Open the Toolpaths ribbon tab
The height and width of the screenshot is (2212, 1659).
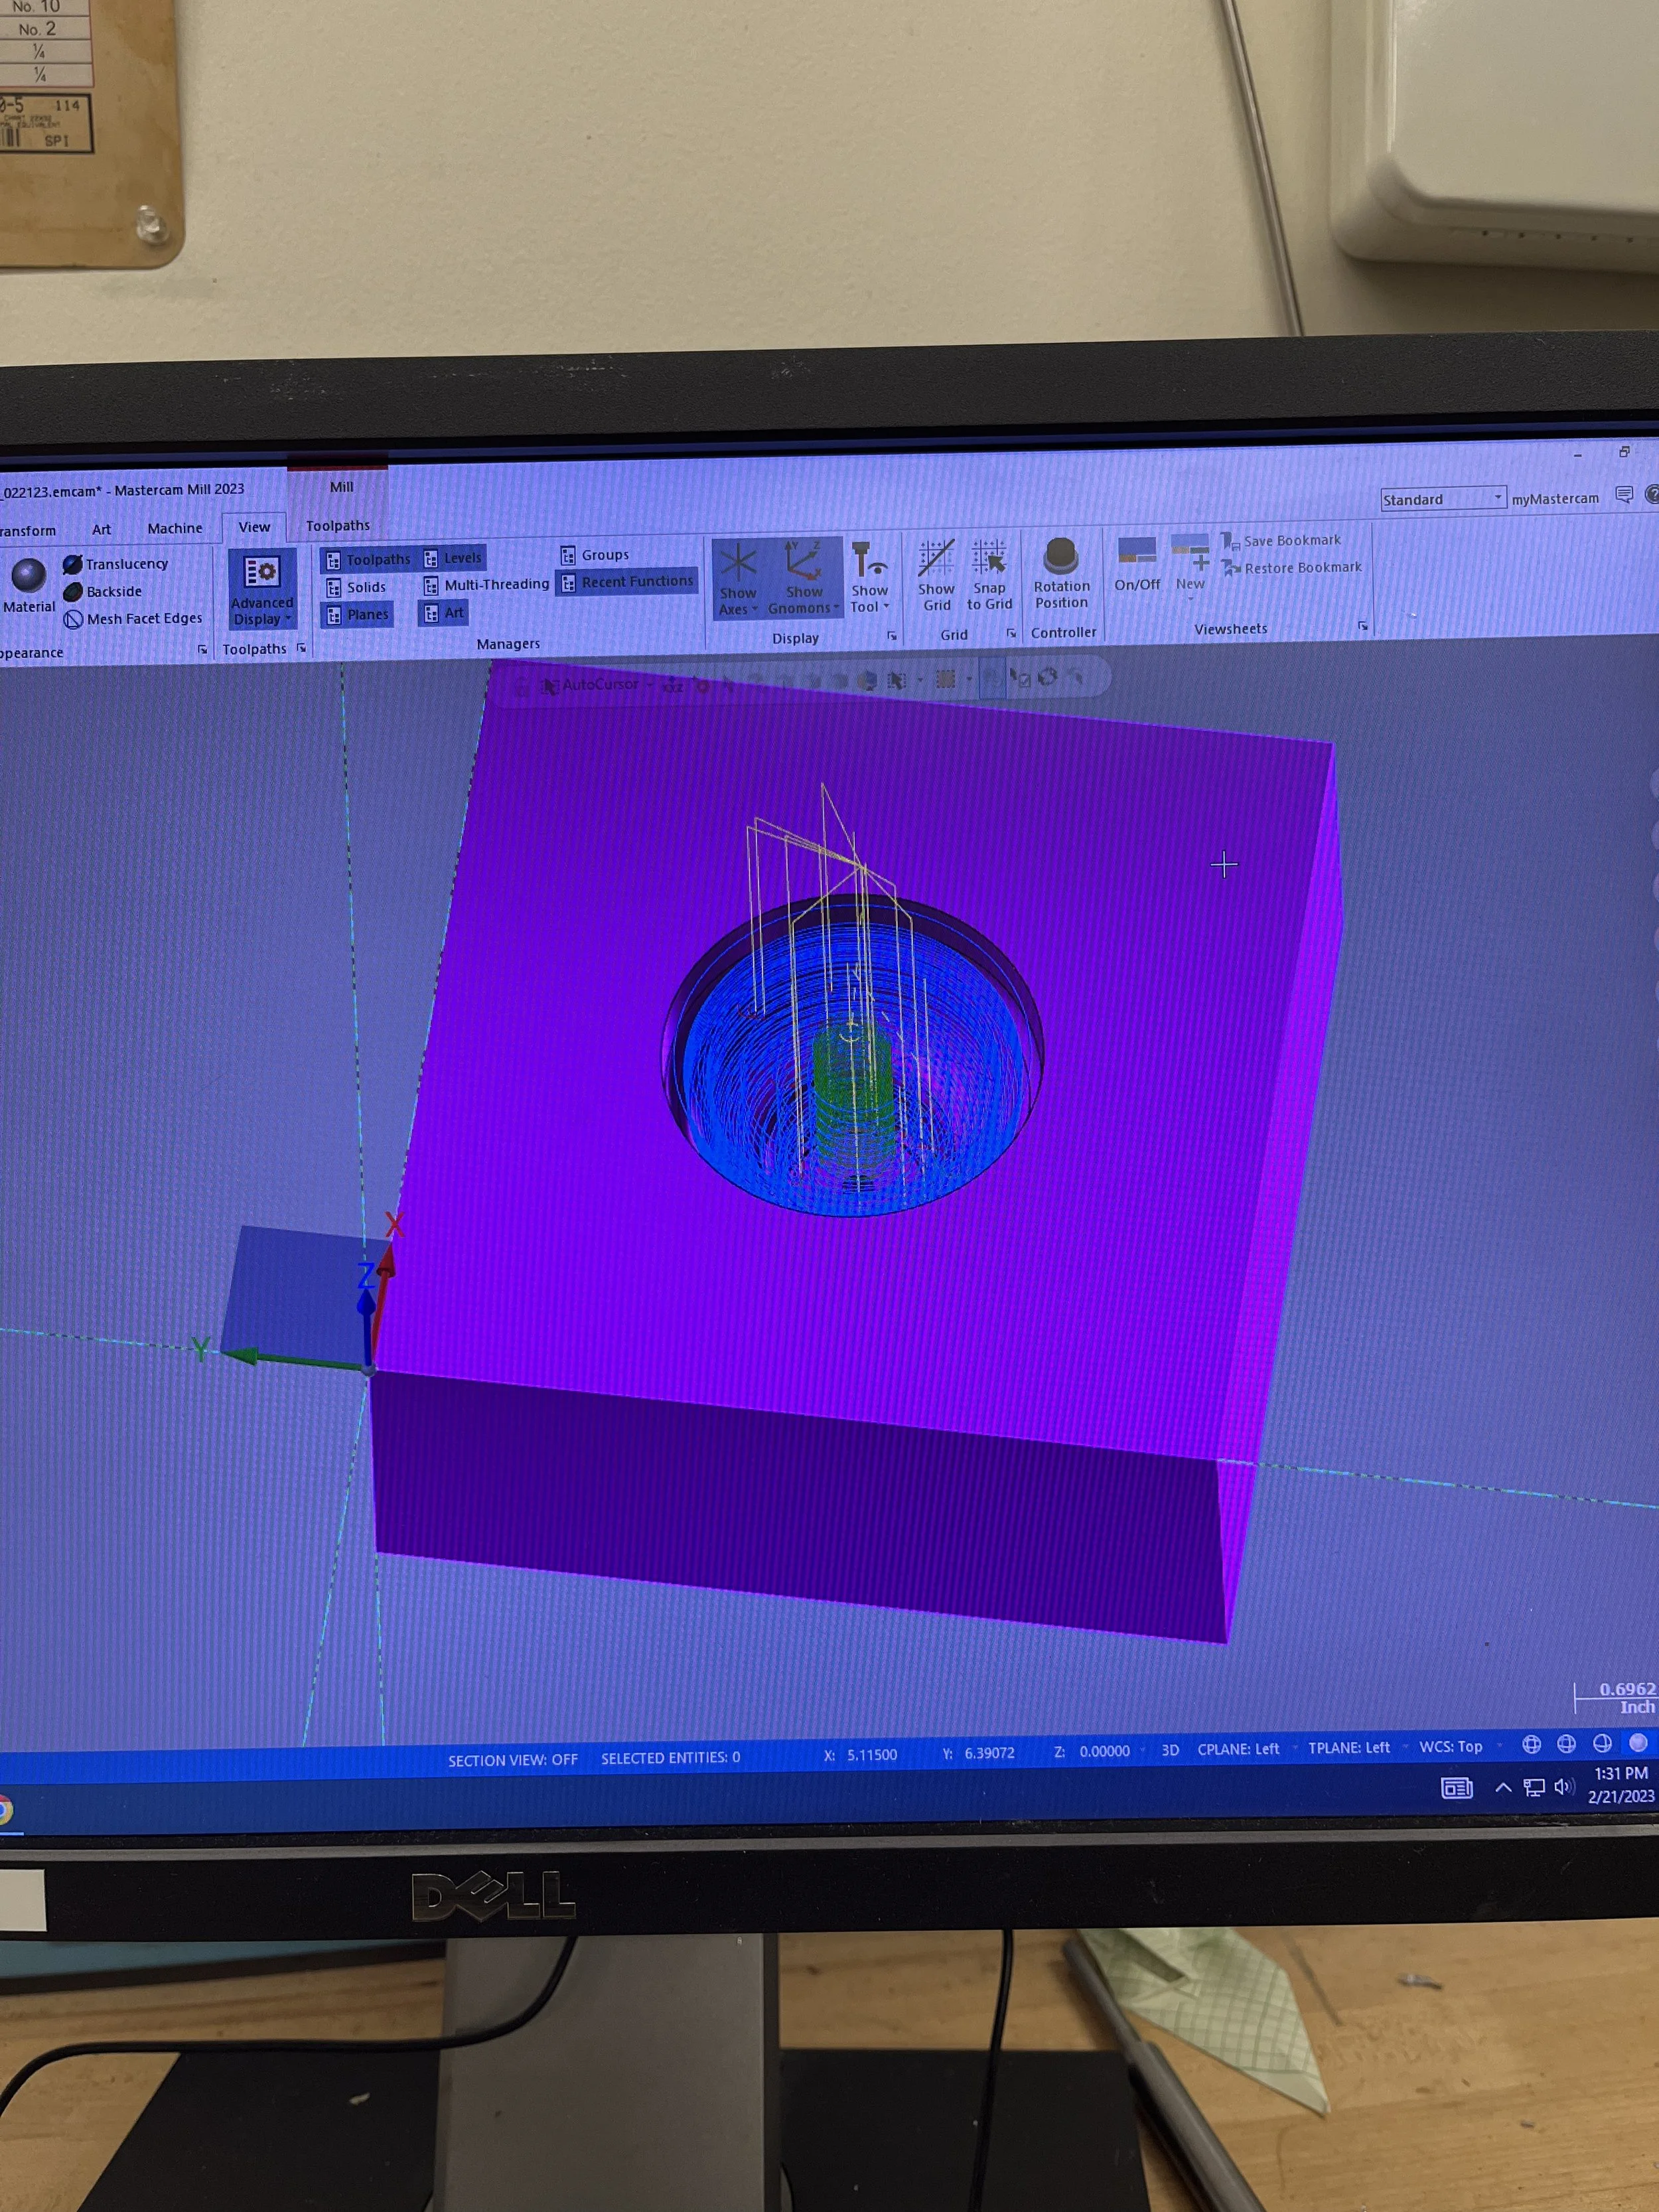click(x=338, y=525)
